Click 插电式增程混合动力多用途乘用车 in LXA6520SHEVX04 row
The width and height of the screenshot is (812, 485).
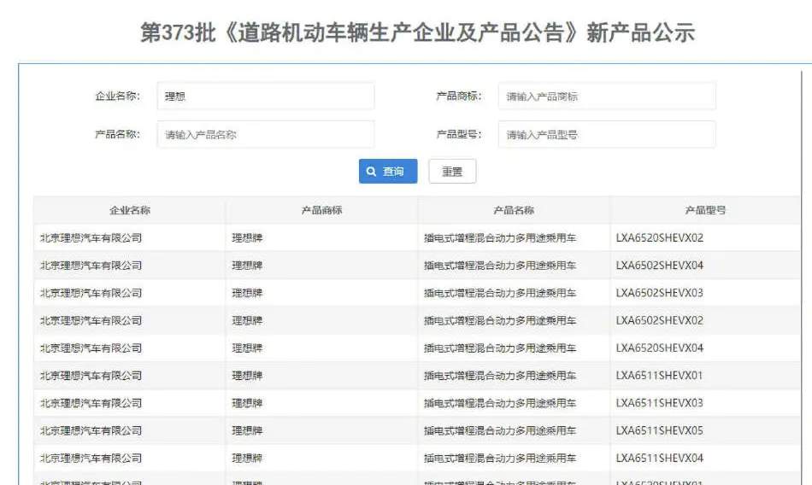(500, 348)
